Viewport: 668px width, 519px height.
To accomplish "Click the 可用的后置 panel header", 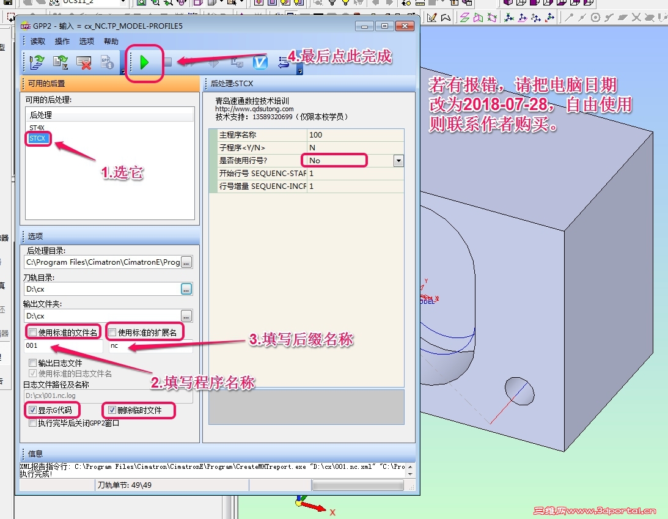I will click(x=110, y=84).
